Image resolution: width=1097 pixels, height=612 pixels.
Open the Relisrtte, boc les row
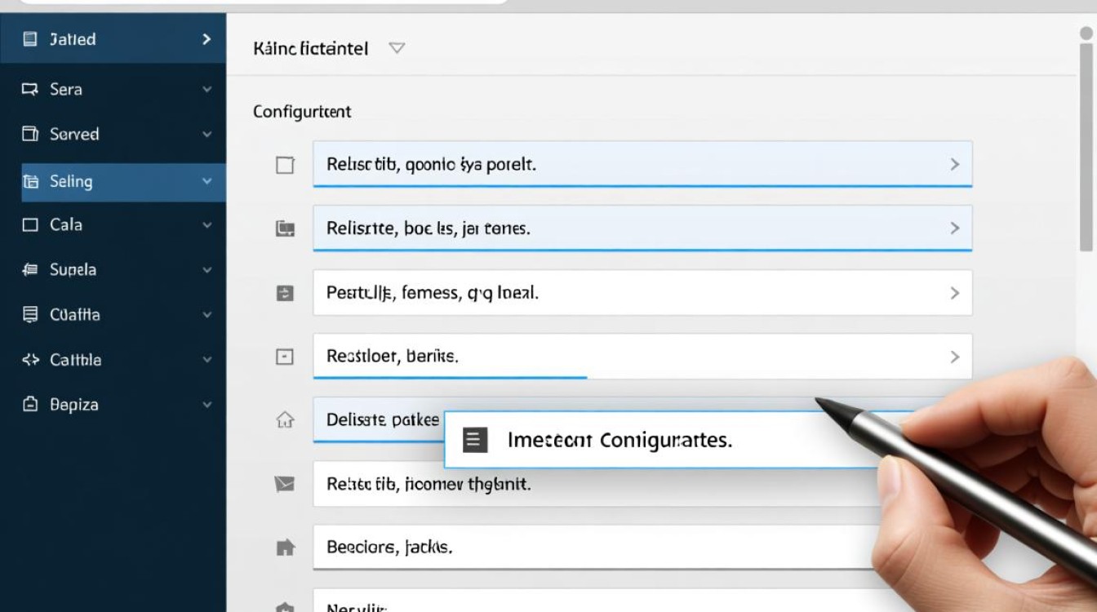pos(642,229)
